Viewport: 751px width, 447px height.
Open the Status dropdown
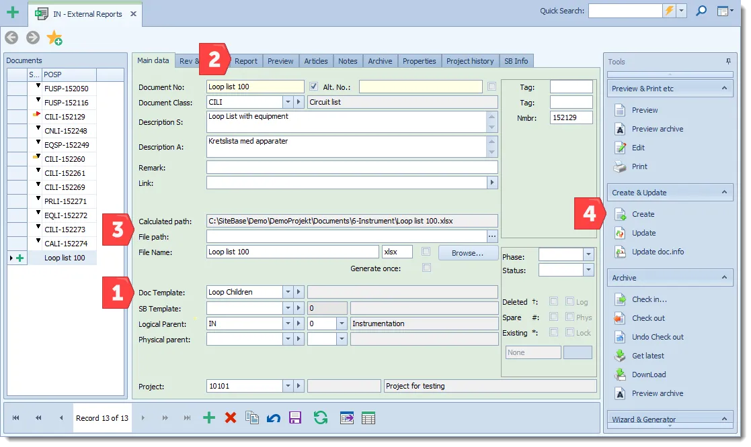[589, 270]
